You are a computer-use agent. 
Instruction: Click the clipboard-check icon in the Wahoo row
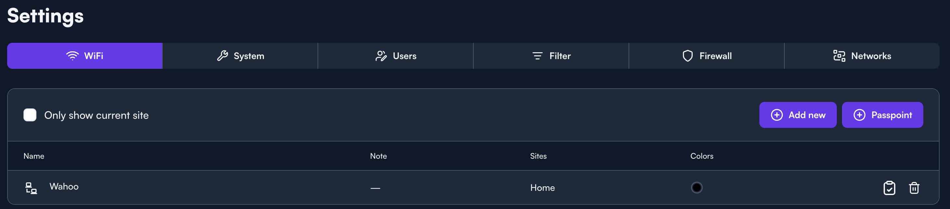[x=889, y=188]
